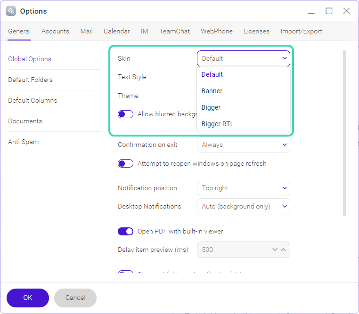Switch to the Calendar tab
Viewport: 359px width, 314px height.
pyautogui.click(x=116, y=31)
